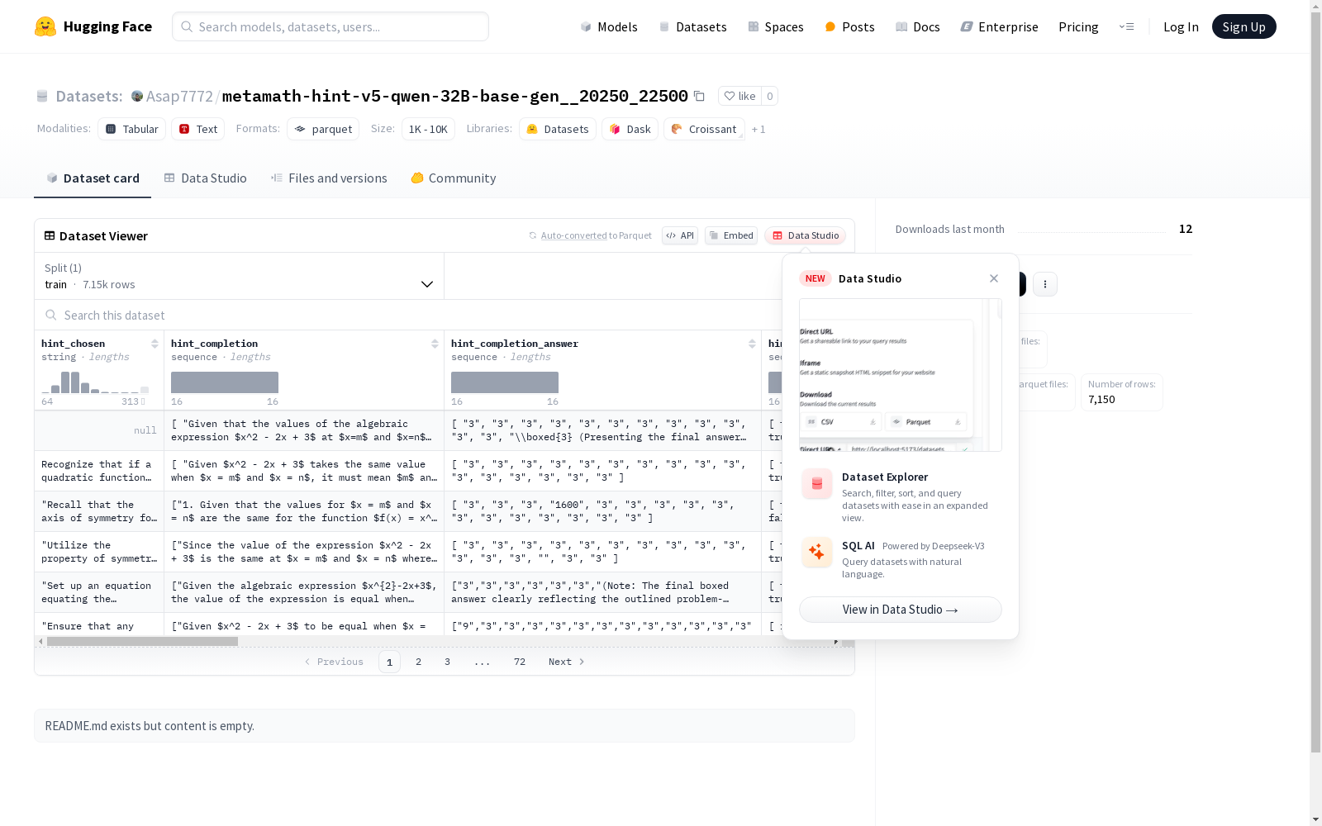
Task: Select the Datasets library tag
Action: tap(558, 129)
